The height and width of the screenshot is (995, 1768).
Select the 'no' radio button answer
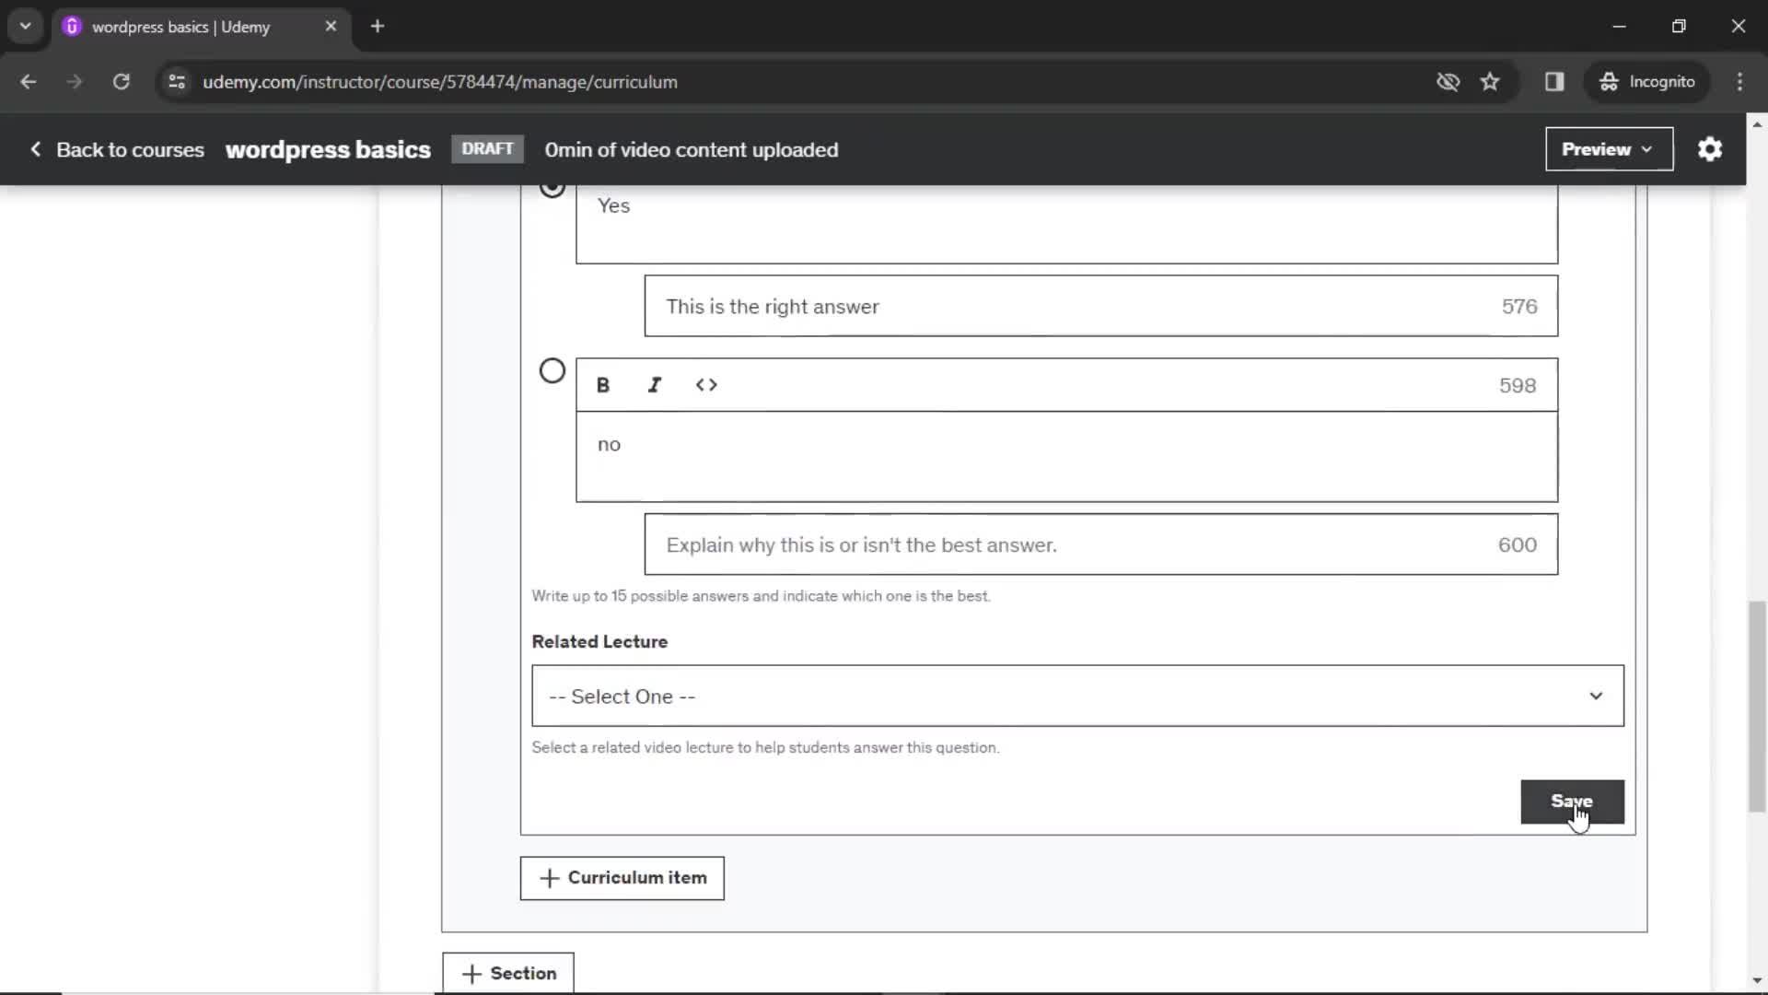552,370
